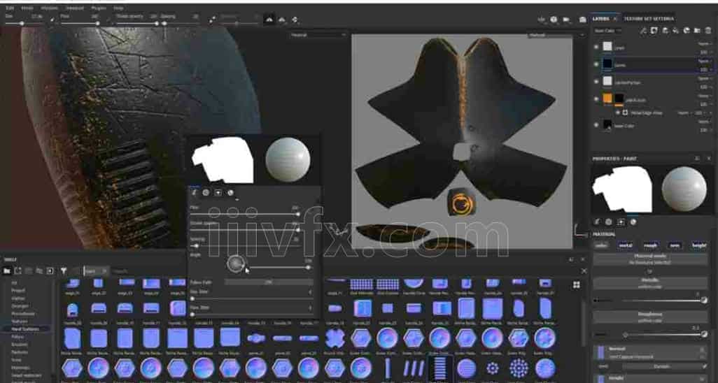
Task: Click the add effect wand icon in Layers
Action: coord(643,31)
